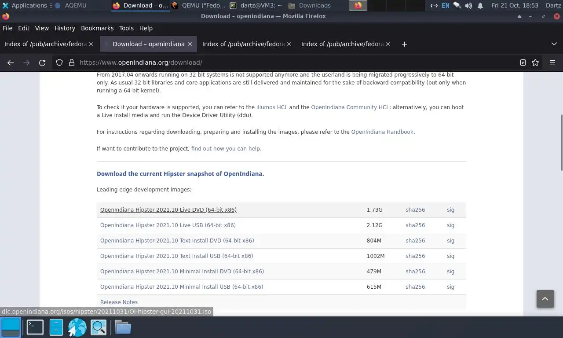Jump to top with the arrow button
This screenshot has height=338, width=563.
pos(545,299)
